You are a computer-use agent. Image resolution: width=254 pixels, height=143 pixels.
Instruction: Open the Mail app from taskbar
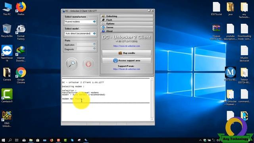pyautogui.click(x=24, y=140)
